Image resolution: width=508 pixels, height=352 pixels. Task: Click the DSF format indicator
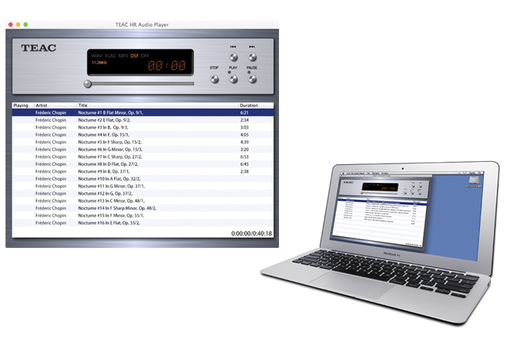[x=134, y=56]
